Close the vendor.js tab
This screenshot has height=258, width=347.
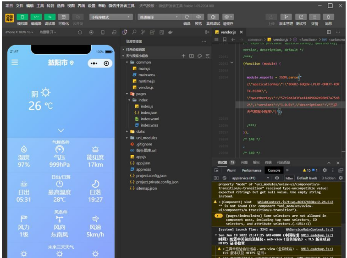coord(241,32)
